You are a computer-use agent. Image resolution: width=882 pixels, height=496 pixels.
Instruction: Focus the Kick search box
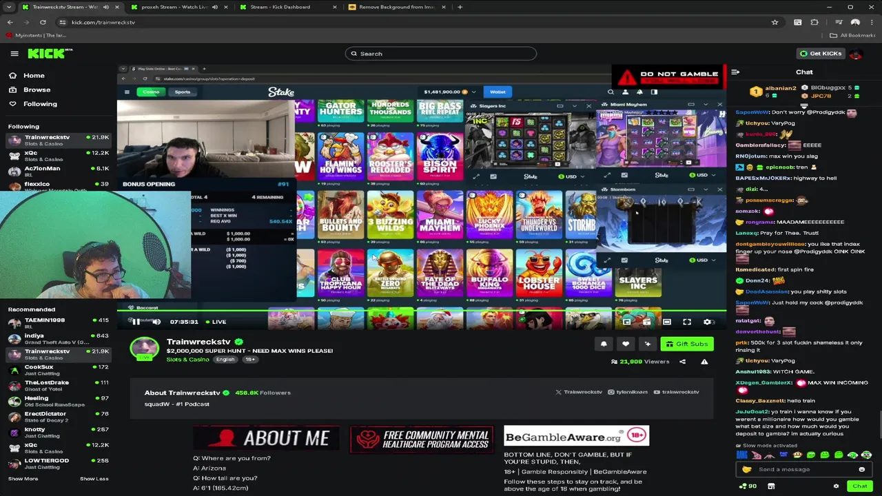[441, 54]
